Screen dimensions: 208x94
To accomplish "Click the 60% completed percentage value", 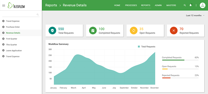I will [x=197, y=58].
